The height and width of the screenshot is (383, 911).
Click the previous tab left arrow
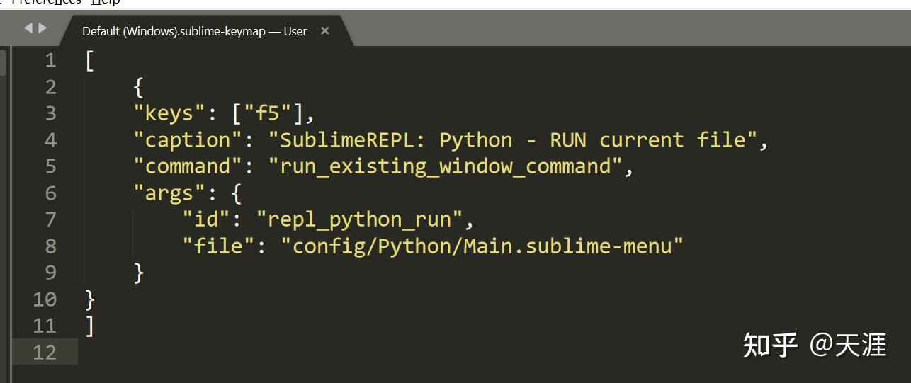tap(28, 28)
